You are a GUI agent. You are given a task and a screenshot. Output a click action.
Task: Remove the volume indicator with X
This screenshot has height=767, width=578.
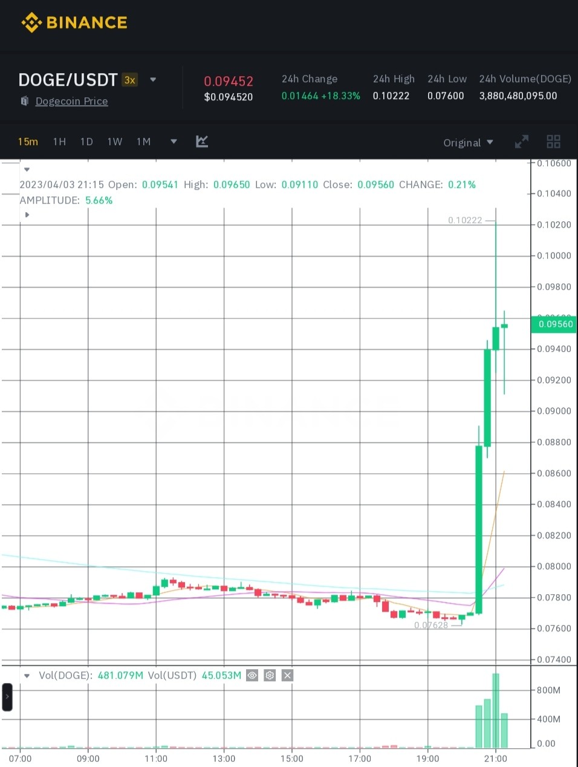(x=288, y=675)
